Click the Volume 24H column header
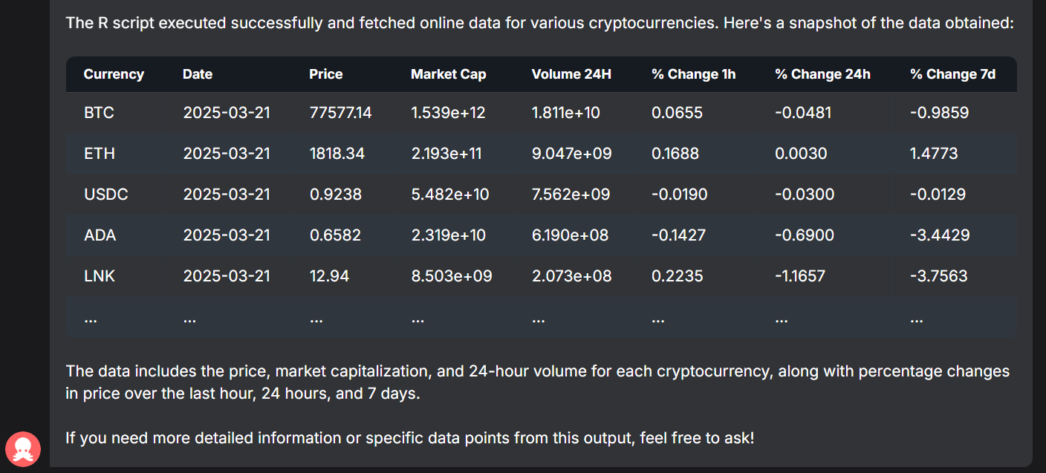1046x473 pixels. 571,74
